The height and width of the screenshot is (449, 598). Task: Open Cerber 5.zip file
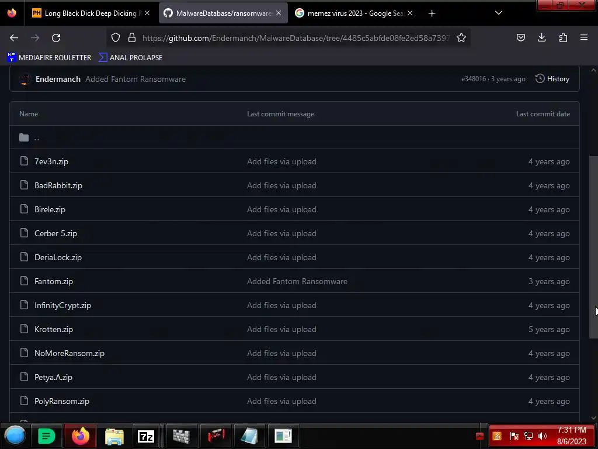(x=55, y=233)
